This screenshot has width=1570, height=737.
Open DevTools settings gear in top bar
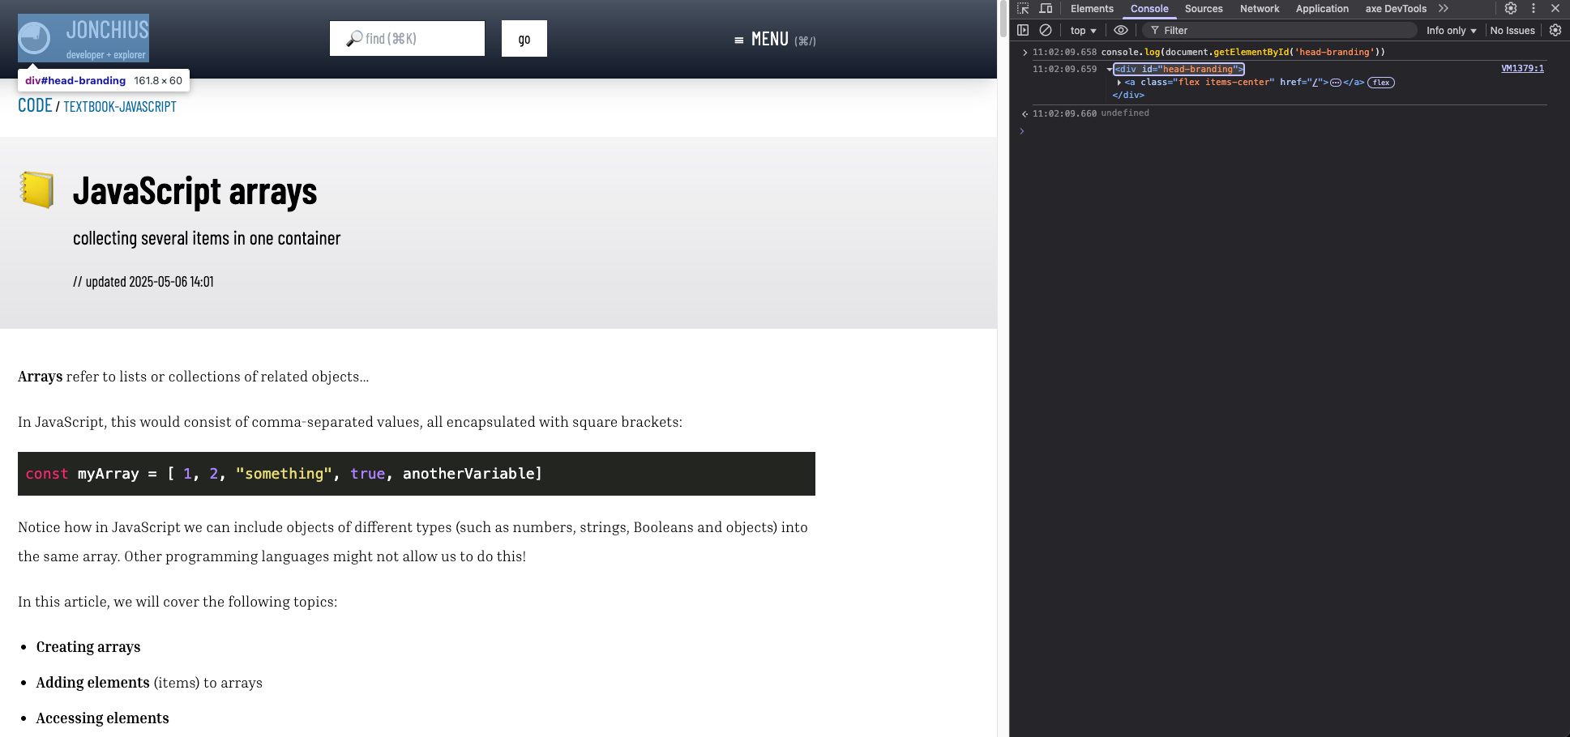[1511, 9]
